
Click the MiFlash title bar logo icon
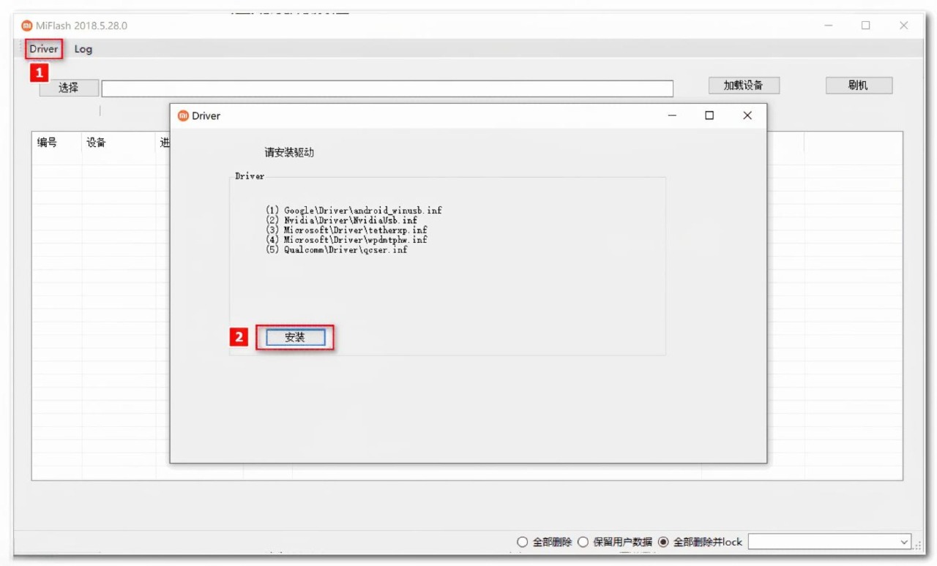[27, 26]
